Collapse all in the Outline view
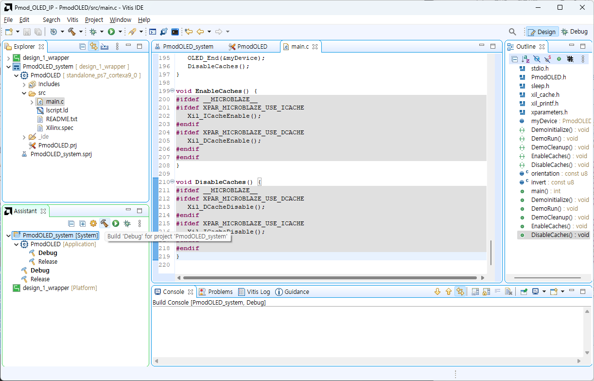 click(515, 59)
